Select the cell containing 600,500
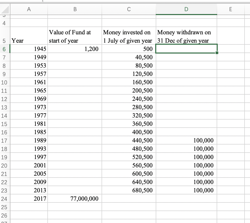 tap(129, 174)
